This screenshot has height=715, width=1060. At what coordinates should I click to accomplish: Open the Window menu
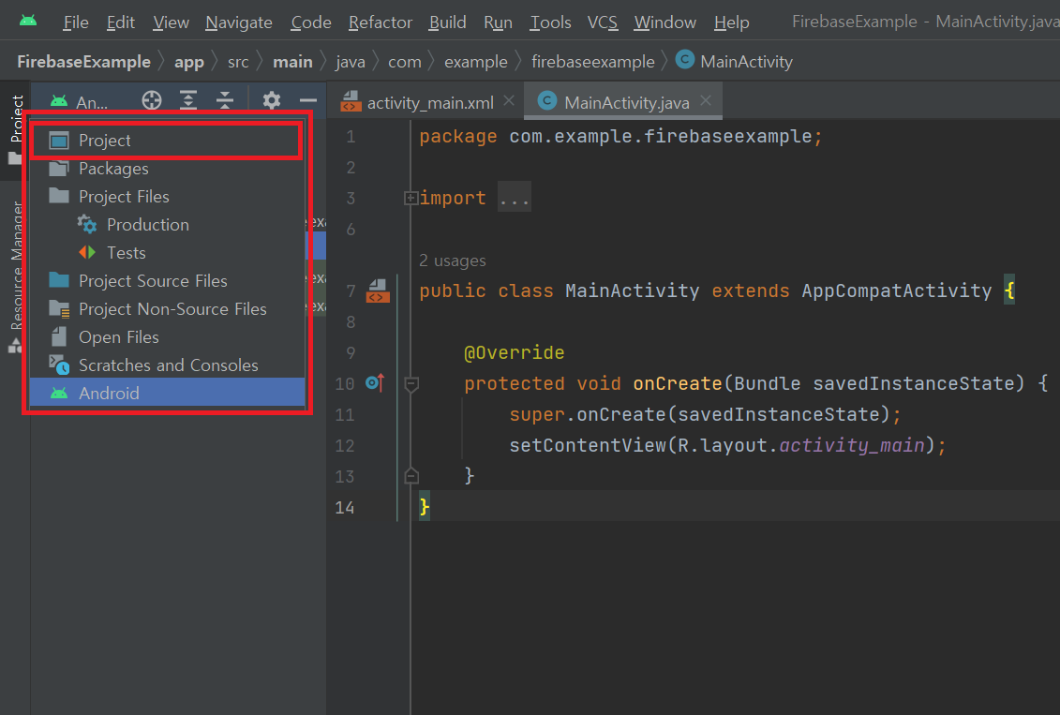[664, 22]
